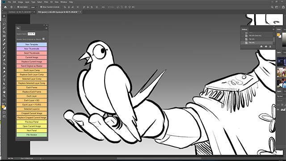Toggle Always Send Original as Master checkbox
This screenshot has width=286, height=161.
tap(43, 39)
